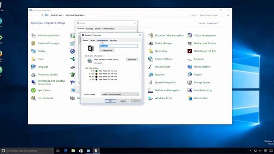Open Sounds tab in Sound window

pyautogui.click(x=98, y=29)
